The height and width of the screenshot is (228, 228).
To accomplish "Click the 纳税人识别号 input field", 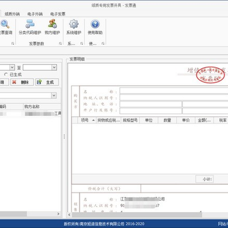I will [x=174, y=98].
